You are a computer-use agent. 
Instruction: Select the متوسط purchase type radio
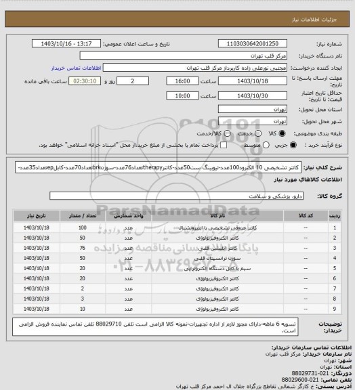click(266, 145)
